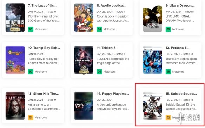Select the Silent Hill cover image
Image resolution: width=205 pixels, height=128 pixels.
[15, 106]
